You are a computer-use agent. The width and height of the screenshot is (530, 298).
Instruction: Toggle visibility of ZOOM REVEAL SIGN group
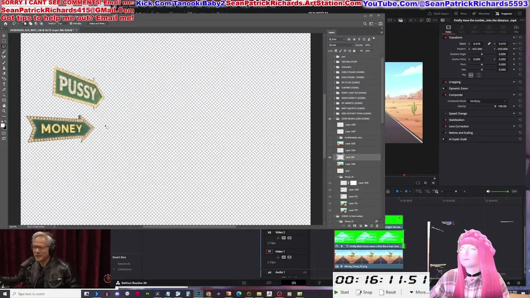click(x=330, y=119)
